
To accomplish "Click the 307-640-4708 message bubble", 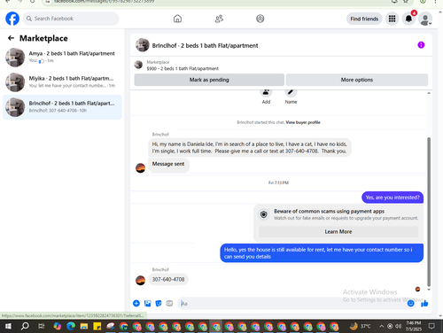I will [x=168, y=279].
